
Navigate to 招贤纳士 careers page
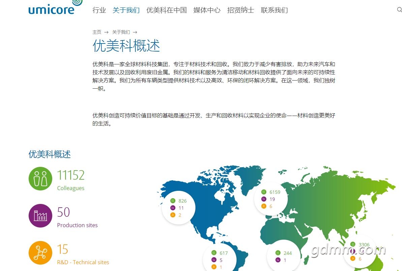coord(241,10)
